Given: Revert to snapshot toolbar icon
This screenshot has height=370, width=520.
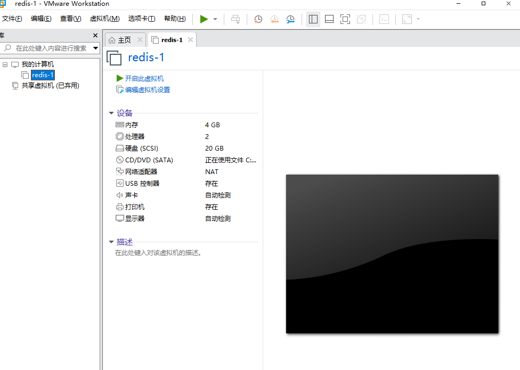Looking at the screenshot, I should (274, 19).
